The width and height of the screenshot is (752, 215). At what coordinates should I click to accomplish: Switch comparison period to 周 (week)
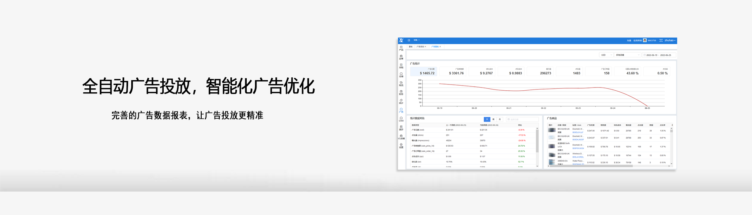[x=493, y=119]
